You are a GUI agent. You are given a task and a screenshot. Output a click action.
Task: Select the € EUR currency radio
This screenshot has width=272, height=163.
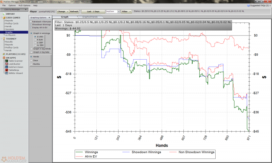35,39
